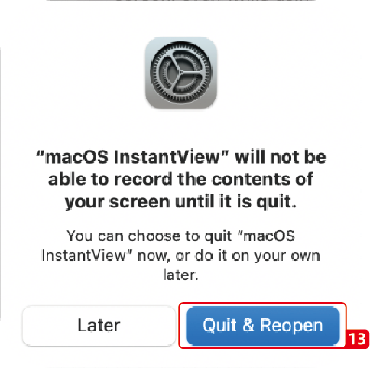Viewport: 370px width, 368px height.
Task: Click the "your screen until it is quit." line
Action: tap(180, 202)
